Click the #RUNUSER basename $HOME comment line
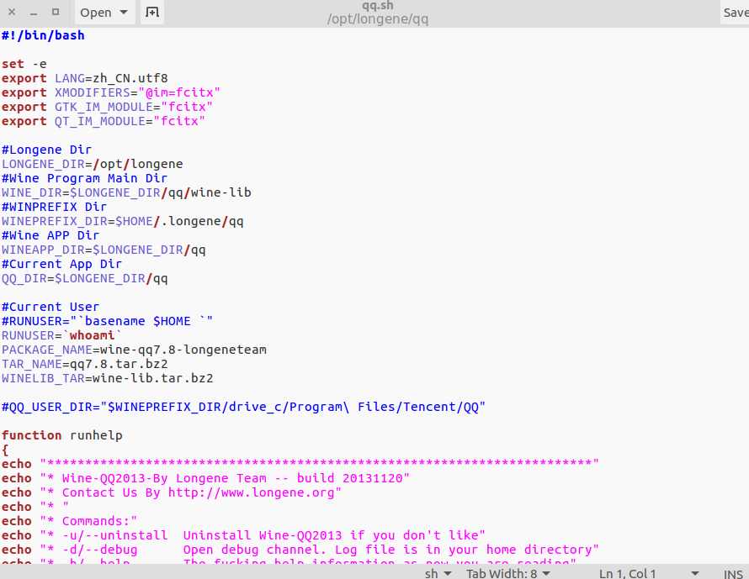 coord(108,322)
